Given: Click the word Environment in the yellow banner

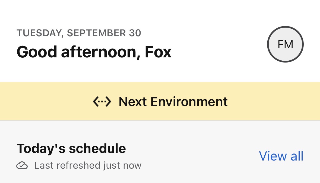Looking at the screenshot, I should [189, 102].
